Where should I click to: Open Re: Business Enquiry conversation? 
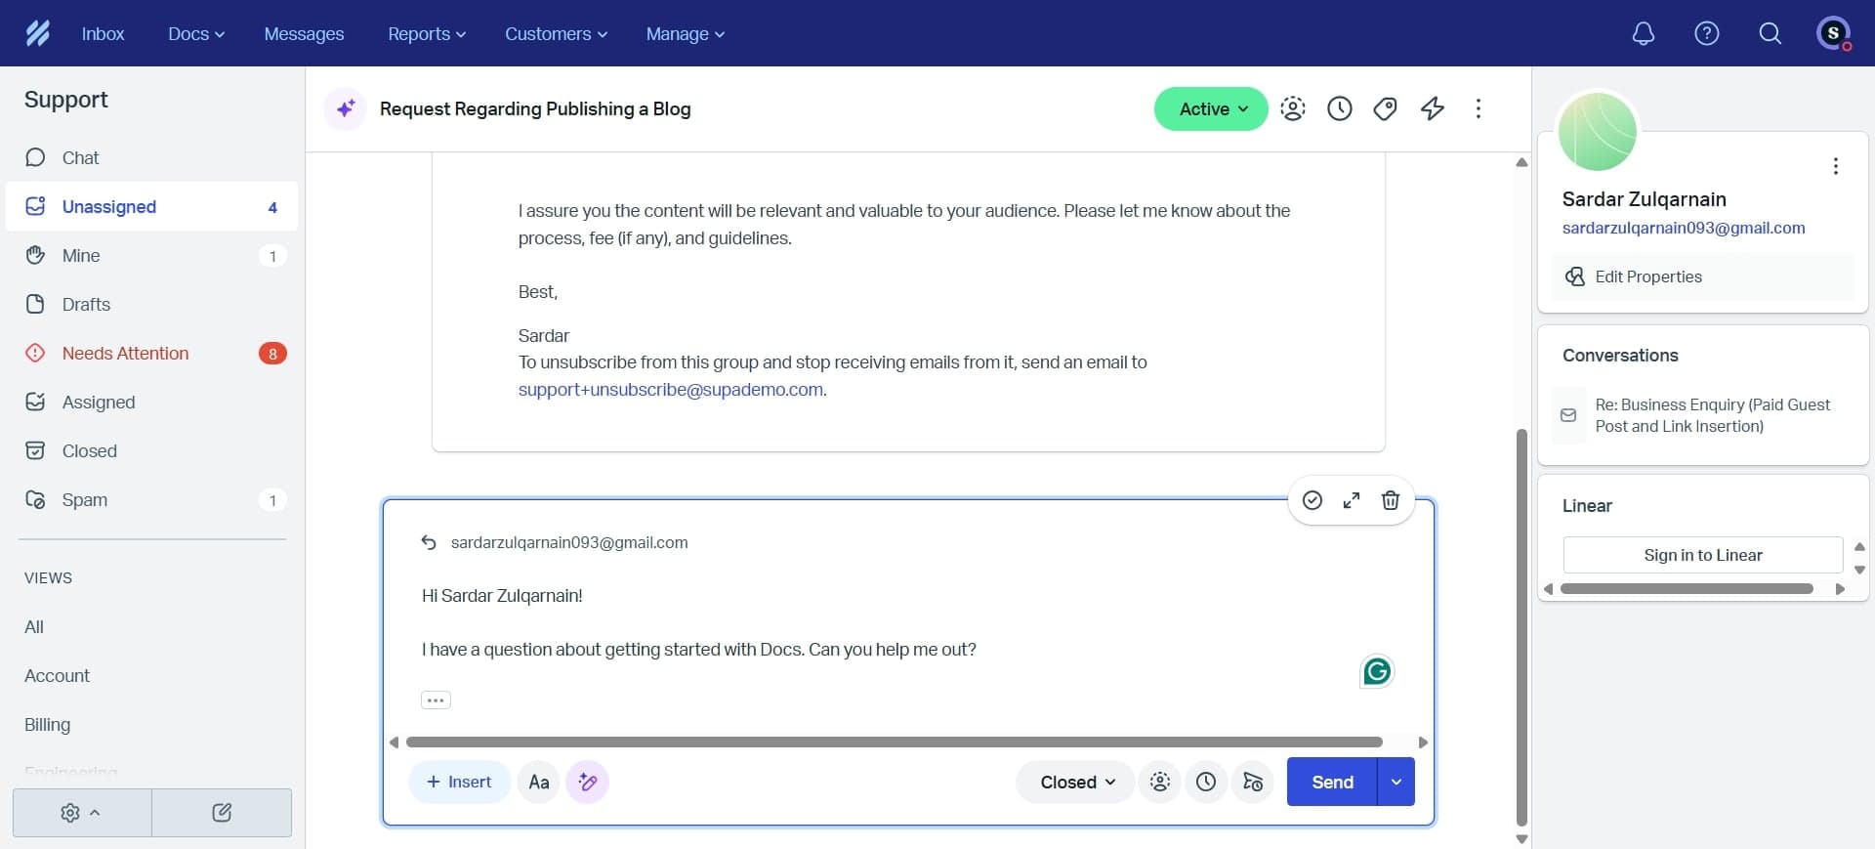tap(1702, 415)
